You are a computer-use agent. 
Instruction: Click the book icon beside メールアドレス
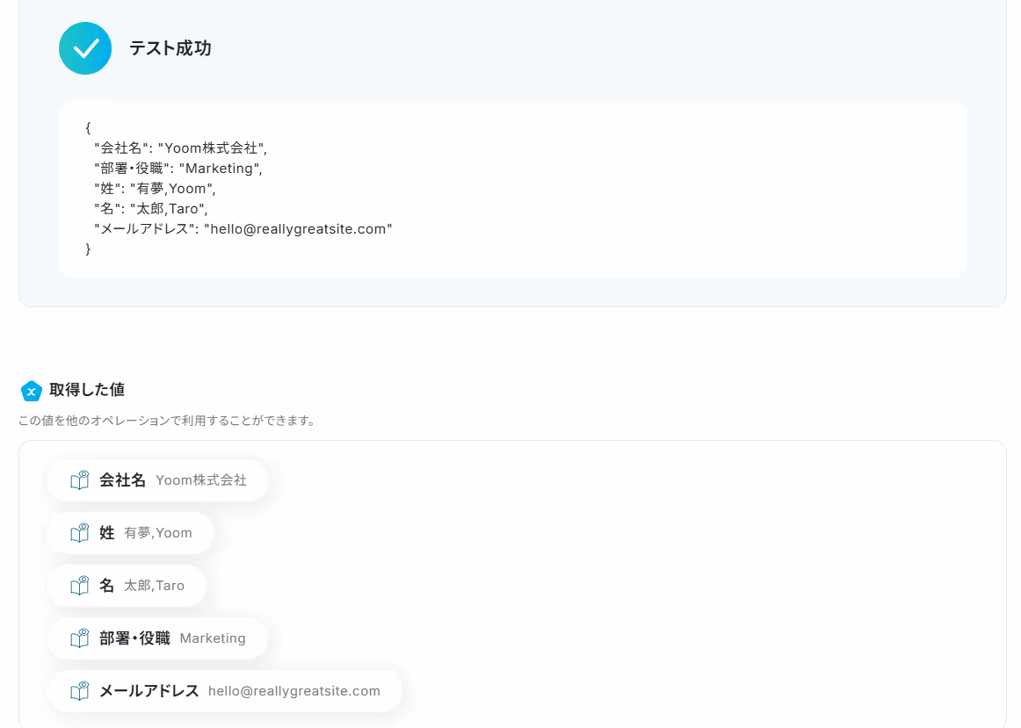coord(79,691)
